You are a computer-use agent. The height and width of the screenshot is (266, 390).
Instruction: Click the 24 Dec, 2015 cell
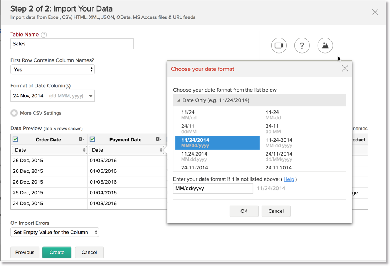click(x=49, y=204)
